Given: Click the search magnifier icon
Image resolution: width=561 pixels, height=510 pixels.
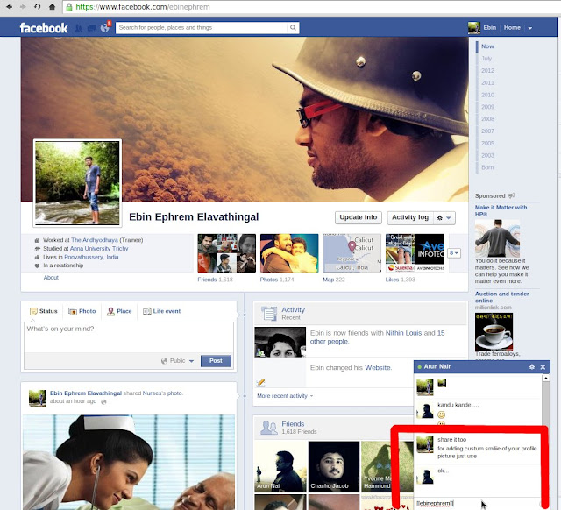Looking at the screenshot, I should pos(293,27).
